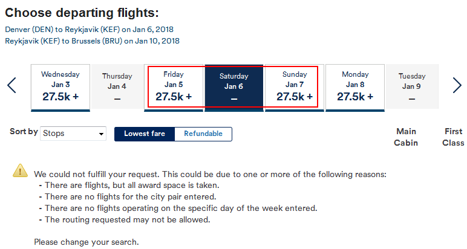Select Tuesday Jan 9 date tab
The width and height of the screenshot is (467, 249).
[412, 86]
